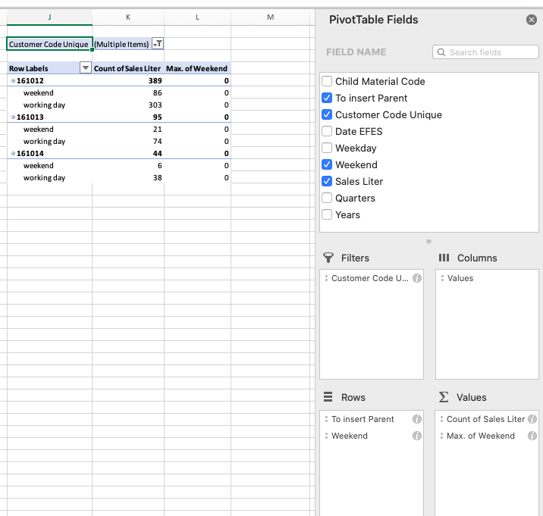Click the (Multiple Items) cell
Viewport: 543px width, 516px height.
tap(122, 44)
